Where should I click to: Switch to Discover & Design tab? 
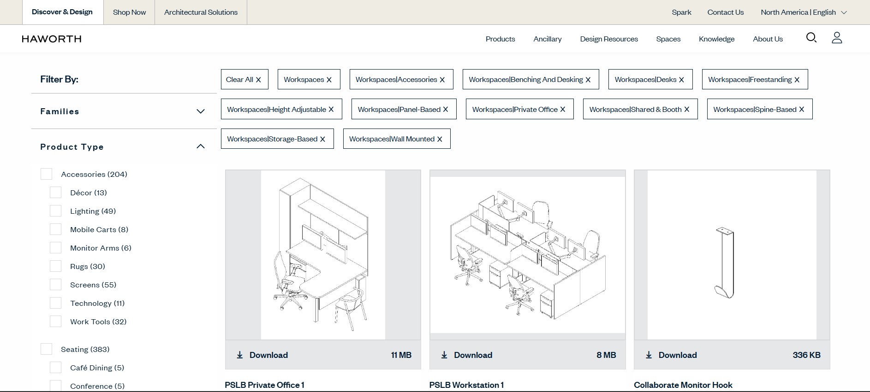62,12
